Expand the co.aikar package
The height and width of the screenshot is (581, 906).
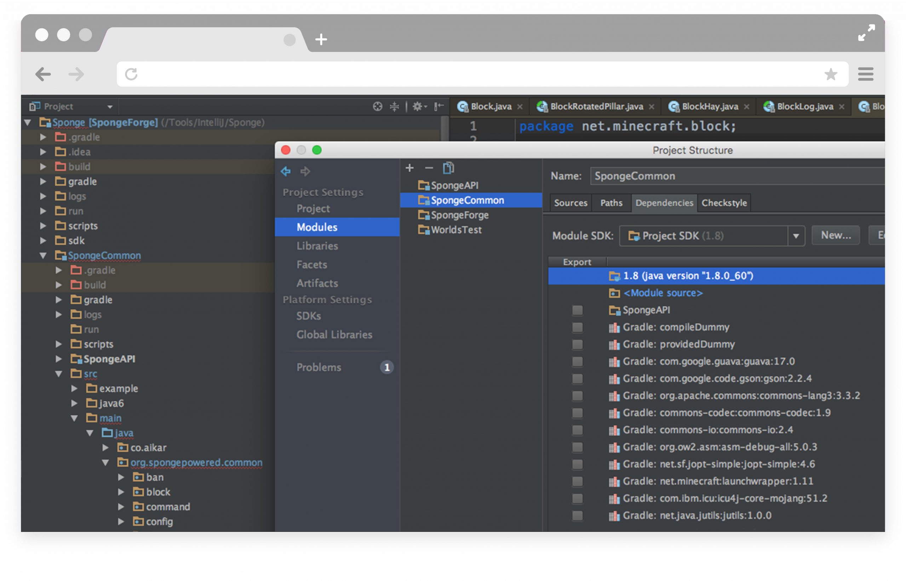click(x=106, y=448)
